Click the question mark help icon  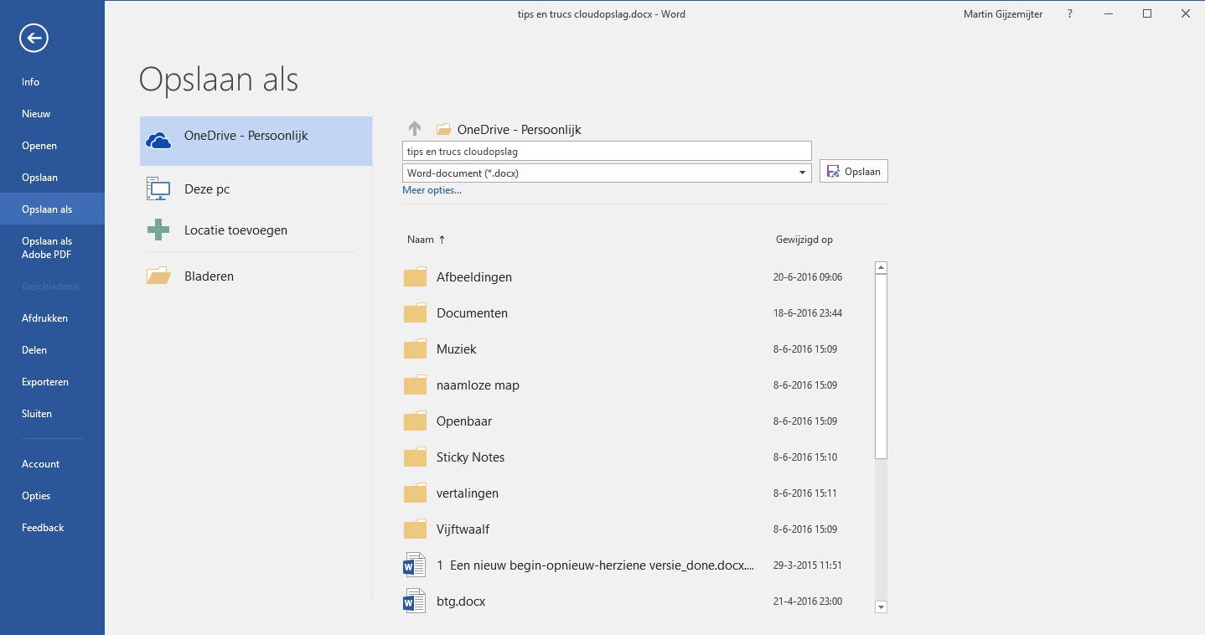[1070, 14]
